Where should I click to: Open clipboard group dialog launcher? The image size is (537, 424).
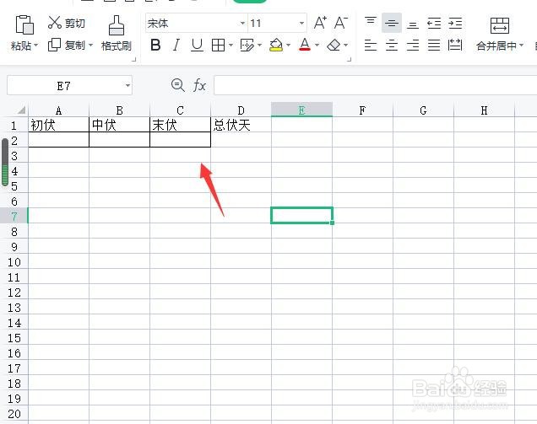(x=134, y=60)
